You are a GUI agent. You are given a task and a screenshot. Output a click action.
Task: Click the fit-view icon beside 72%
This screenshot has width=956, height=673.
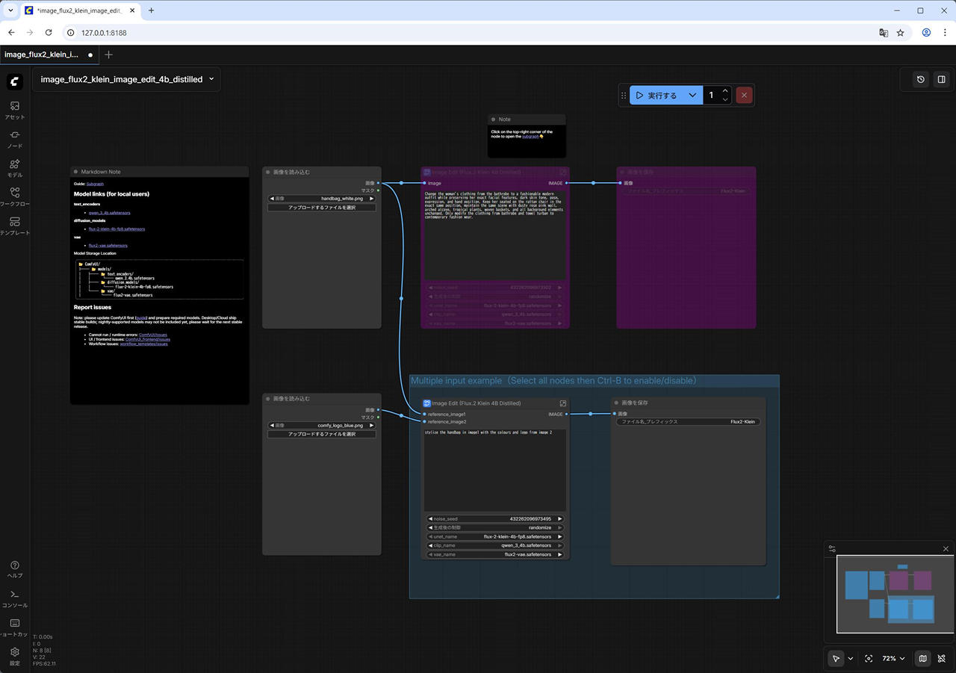click(x=869, y=659)
